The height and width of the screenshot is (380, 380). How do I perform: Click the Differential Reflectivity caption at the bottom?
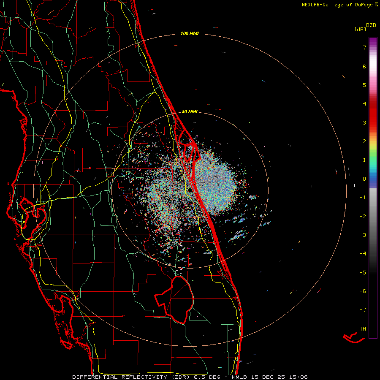190,377
